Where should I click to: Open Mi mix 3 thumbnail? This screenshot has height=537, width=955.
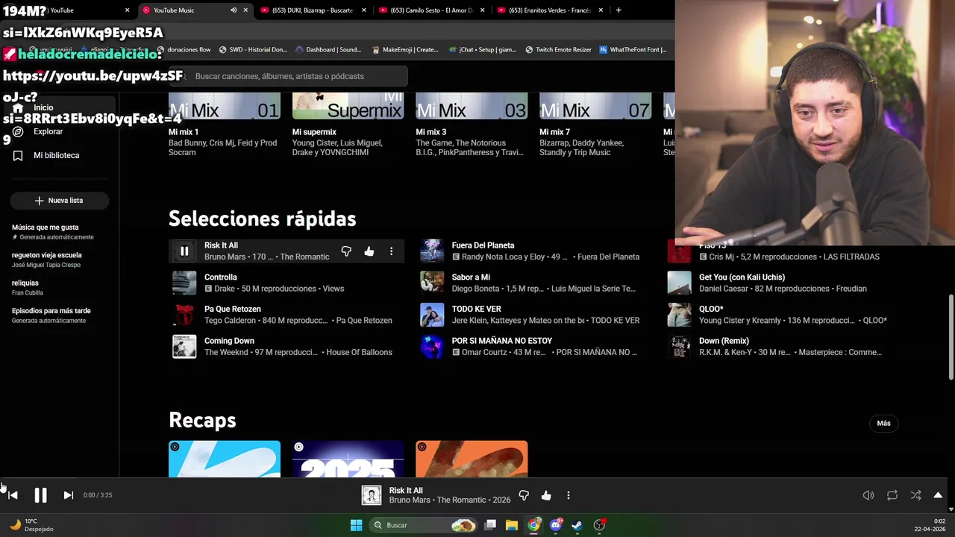coord(472,106)
